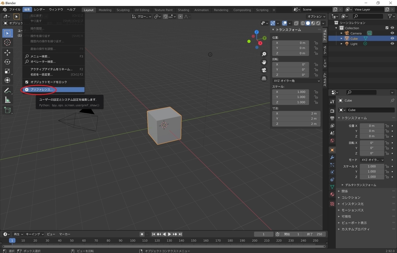
Task: Open キーイング timeline menu
Action: click(35, 234)
